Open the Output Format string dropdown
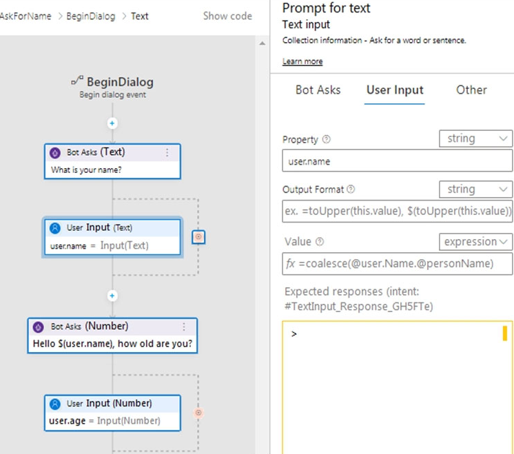Screen dimensions: 514x454 pyautogui.click(x=475, y=189)
